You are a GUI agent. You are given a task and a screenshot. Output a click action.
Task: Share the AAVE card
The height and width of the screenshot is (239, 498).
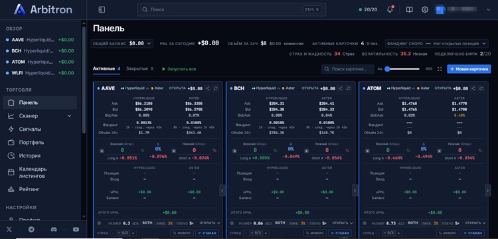click(208, 88)
